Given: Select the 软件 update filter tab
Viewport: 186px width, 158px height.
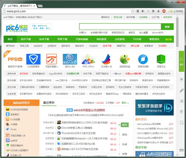Looking at the screenshot, I should pos(125,125).
